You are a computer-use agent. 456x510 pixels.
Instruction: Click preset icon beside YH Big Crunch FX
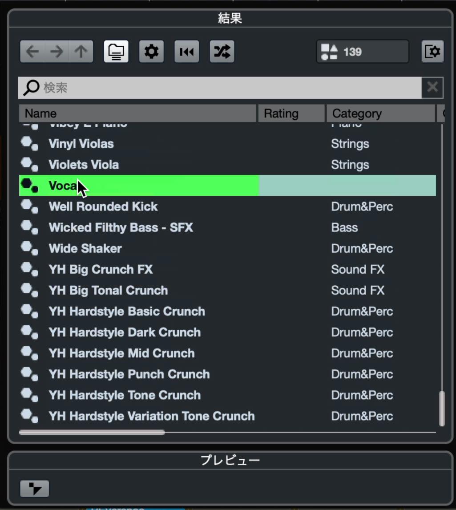[30, 269]
